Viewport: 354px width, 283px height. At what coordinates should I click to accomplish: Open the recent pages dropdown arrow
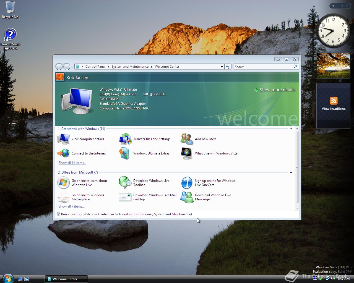[x=72, y=67]
